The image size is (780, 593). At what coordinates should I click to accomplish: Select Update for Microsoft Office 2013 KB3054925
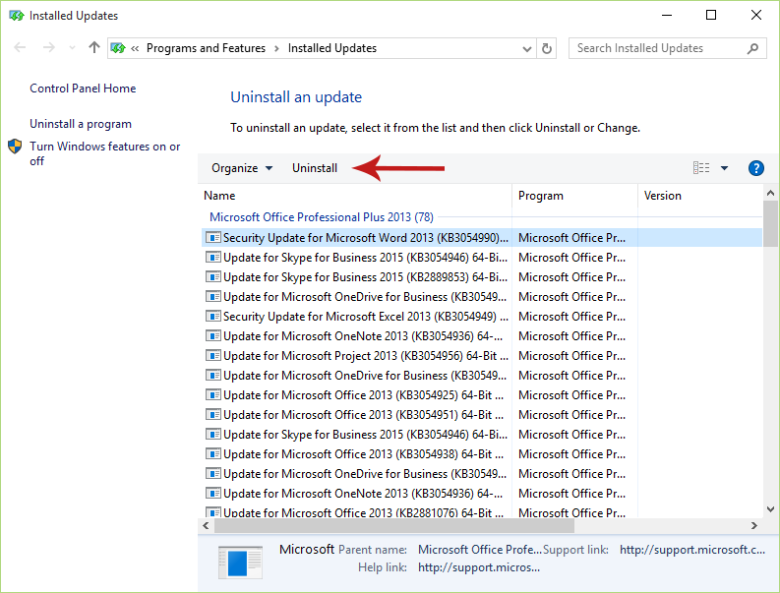coord(482,395)
